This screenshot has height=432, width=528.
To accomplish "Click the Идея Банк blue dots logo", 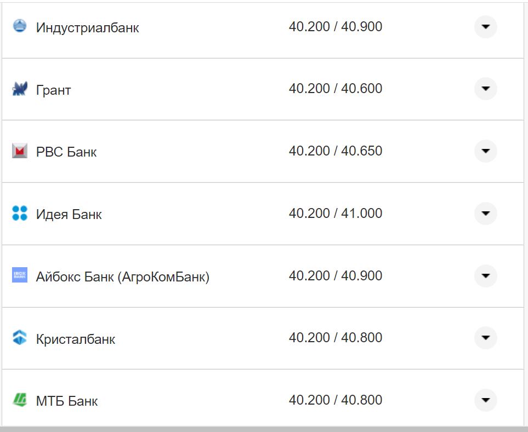I will coord(20,213).
